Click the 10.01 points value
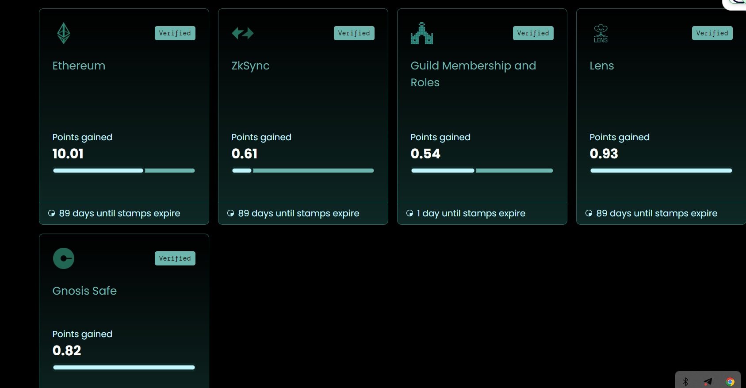 [68, 154]
